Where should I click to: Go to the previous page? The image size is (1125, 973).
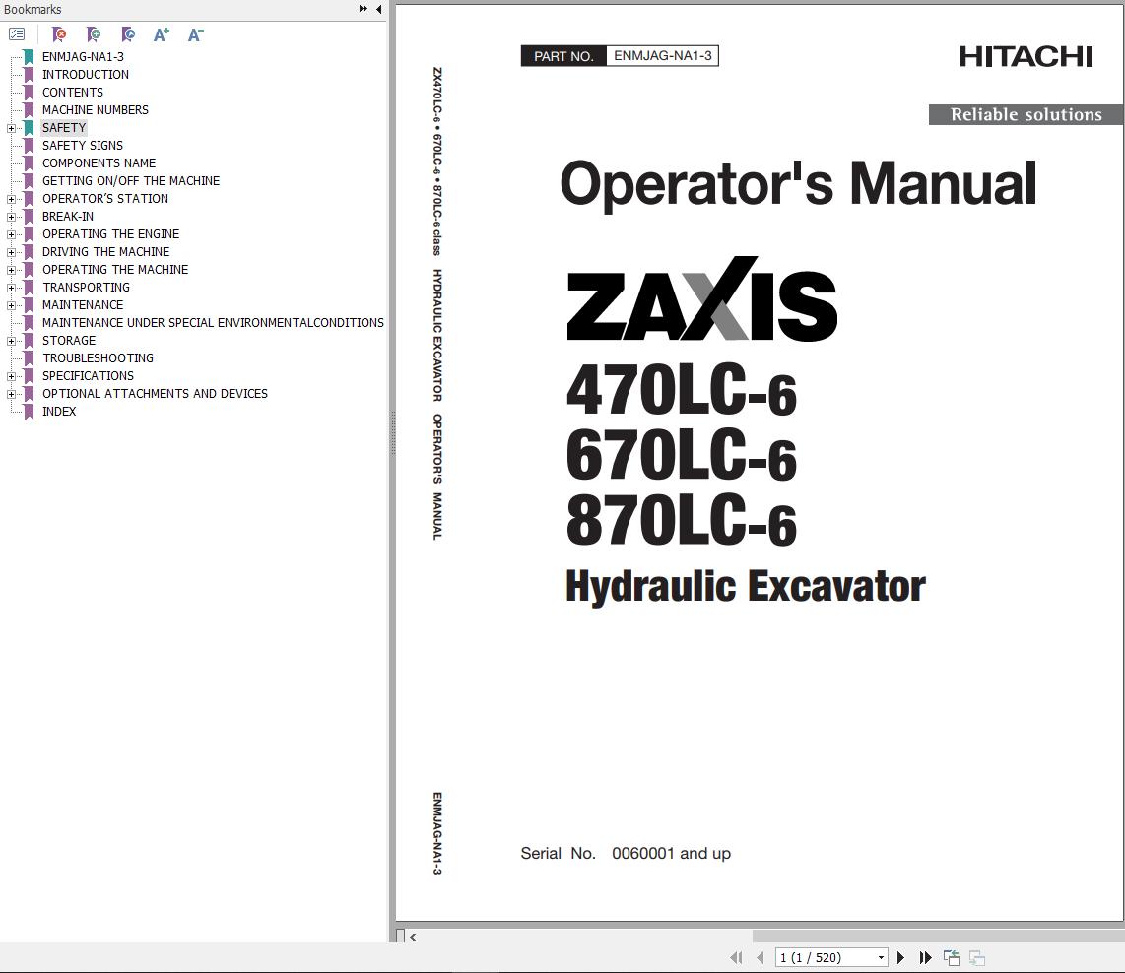pos(760,957)
